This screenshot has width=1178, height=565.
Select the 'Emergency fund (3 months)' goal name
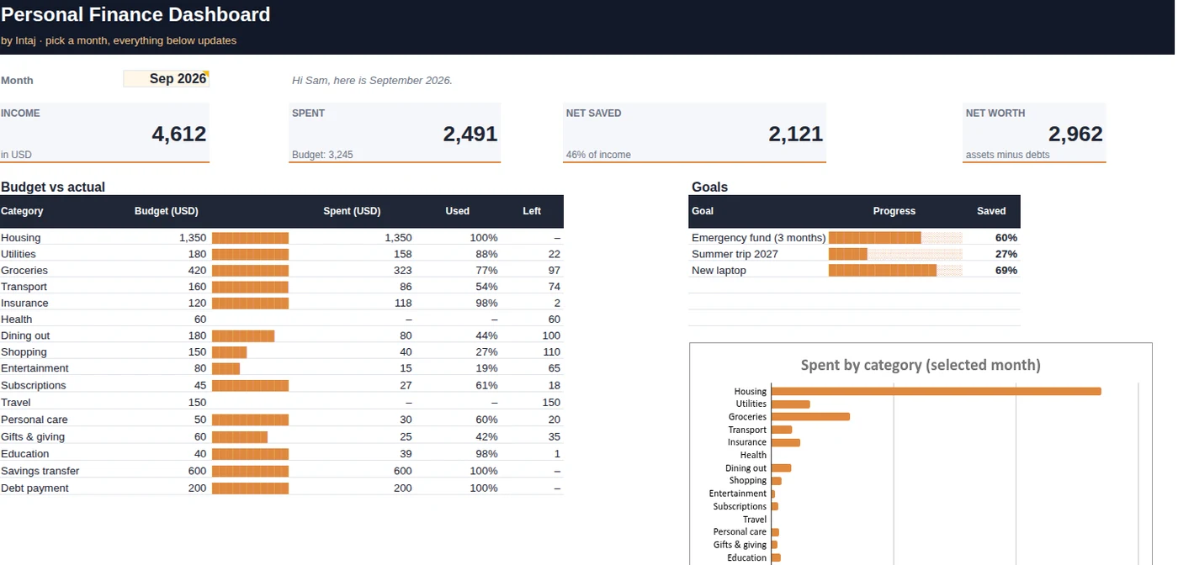pos(758,238)
